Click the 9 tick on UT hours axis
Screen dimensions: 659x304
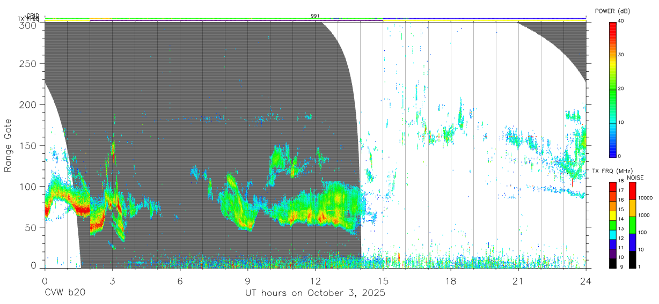(x=247, y=280)
